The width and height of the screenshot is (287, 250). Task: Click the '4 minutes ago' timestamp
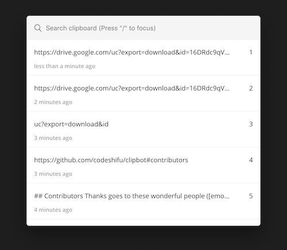click(53, 210)
